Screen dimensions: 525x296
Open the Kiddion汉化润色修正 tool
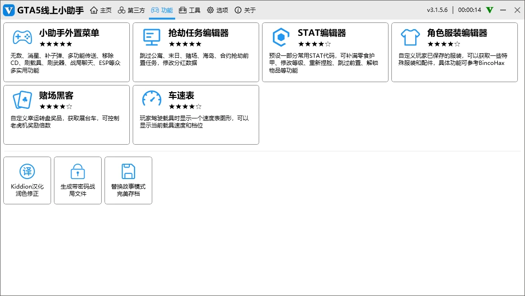coord(27,180)
